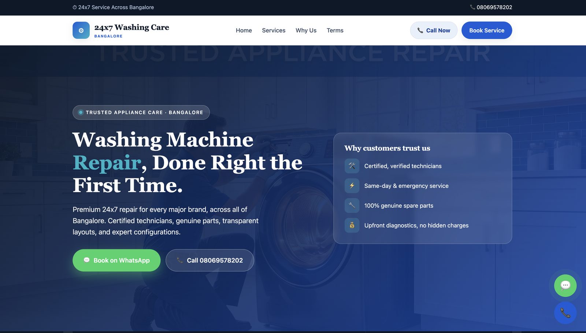Click the money bag icon beside Upfront diagnostics
Viewport: 586px width, 333px height.
[352, 225]
